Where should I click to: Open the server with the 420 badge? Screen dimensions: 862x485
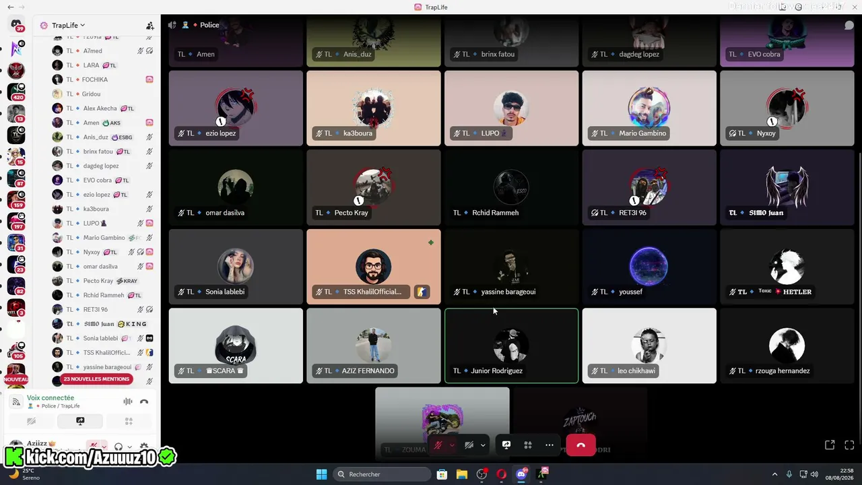click(15, 92)
